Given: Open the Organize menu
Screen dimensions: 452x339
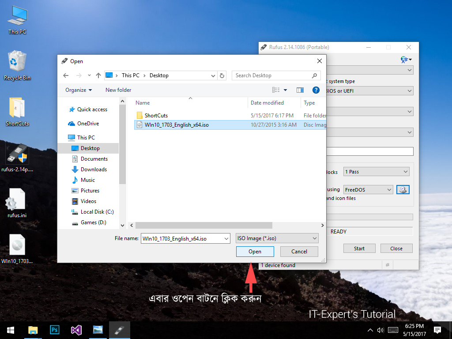Looking at the screenshot, I should 79,90.
